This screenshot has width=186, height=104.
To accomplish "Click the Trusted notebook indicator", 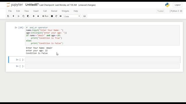I will click(160, 11).
